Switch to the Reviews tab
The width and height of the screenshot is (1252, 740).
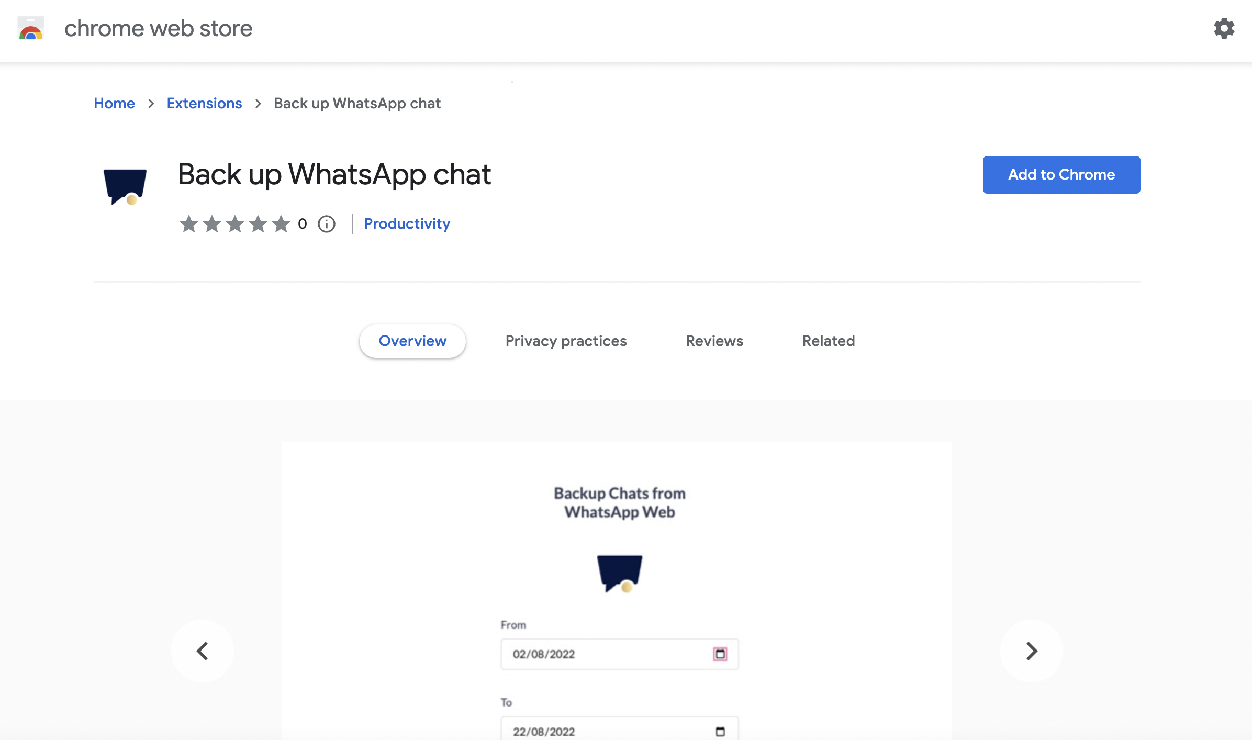click(x=714, y=341)
